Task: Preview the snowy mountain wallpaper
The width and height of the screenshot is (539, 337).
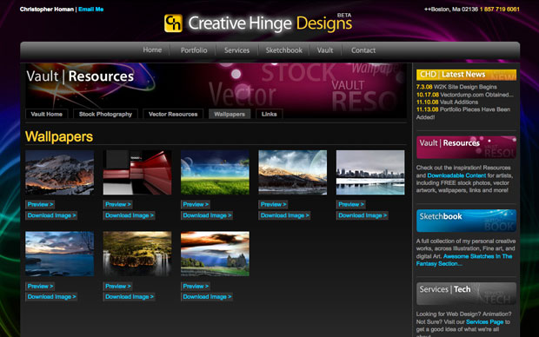Action: 40,204
